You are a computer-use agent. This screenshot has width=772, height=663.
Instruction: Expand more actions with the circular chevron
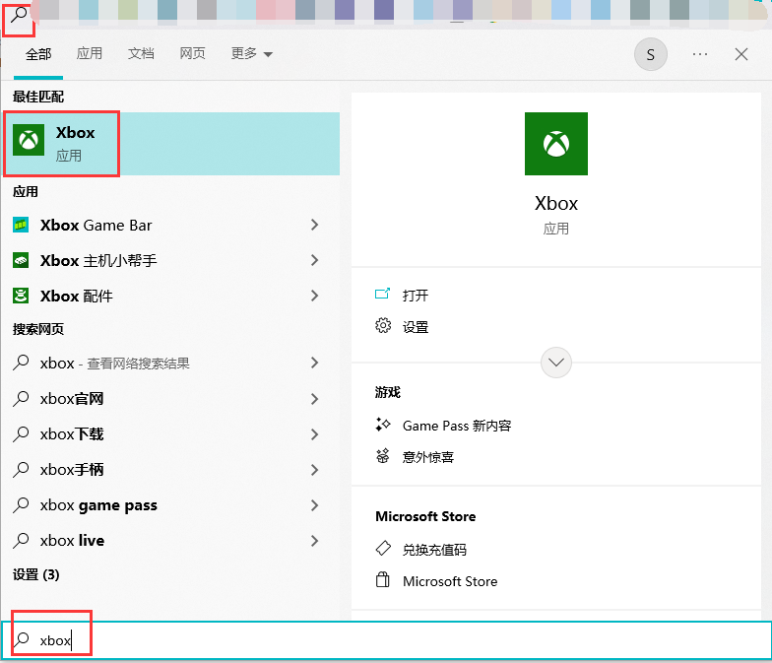coord(556,362)
